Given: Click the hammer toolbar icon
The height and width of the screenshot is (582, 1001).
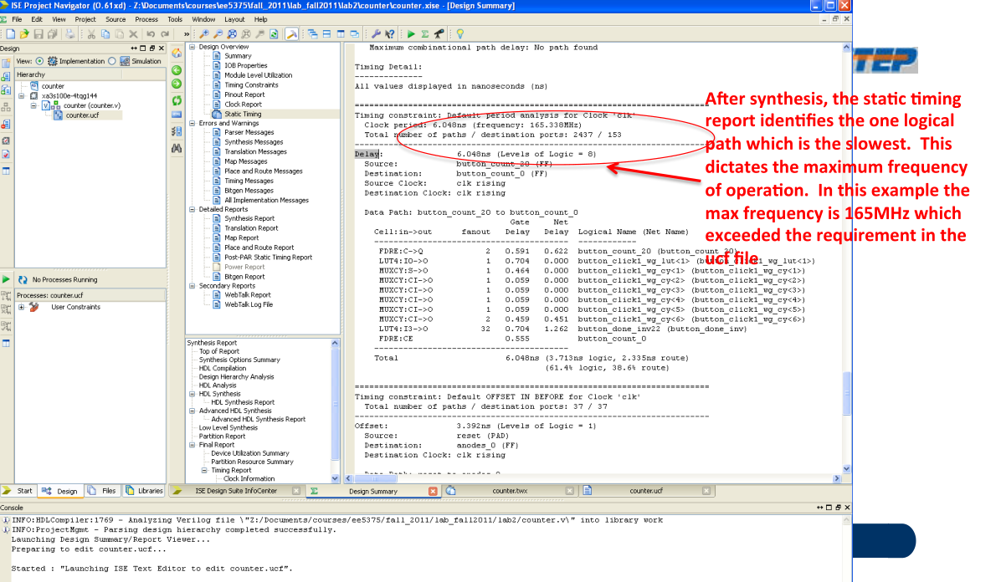Looking at the screenshot, I should 292,33.
